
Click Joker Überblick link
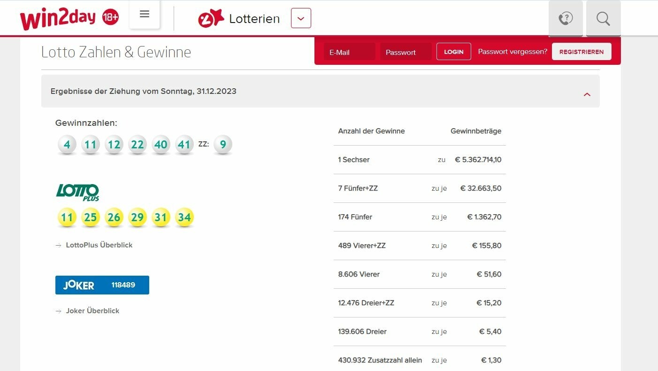coord(92,310)
